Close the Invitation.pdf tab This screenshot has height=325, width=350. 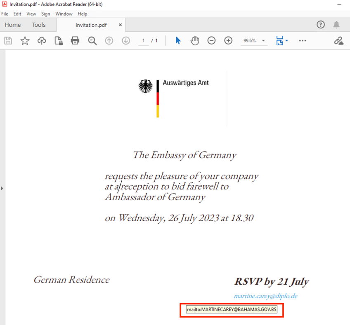pyautogui.click(x=121, y=25)
